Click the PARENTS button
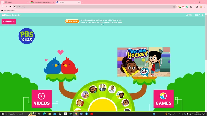 pos(9,22)
